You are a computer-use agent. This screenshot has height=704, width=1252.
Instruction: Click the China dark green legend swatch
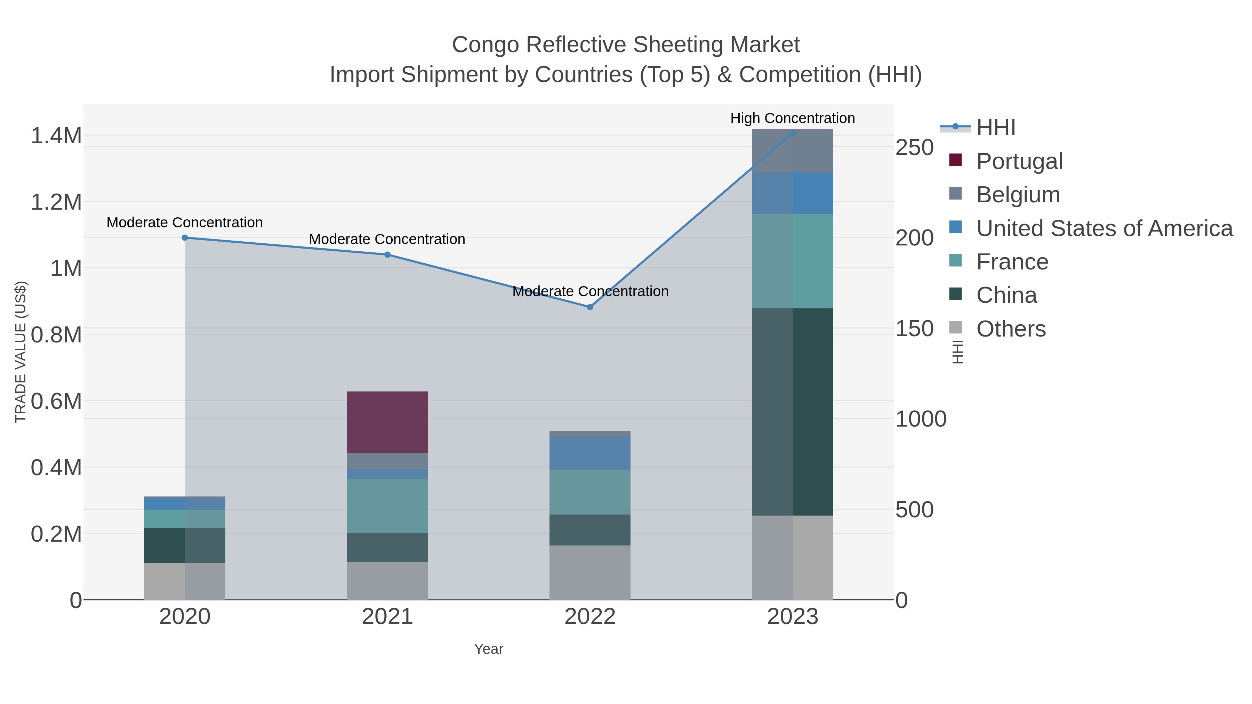955,294
